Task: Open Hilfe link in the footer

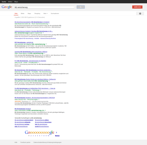Action: click(x=16, y=142)
